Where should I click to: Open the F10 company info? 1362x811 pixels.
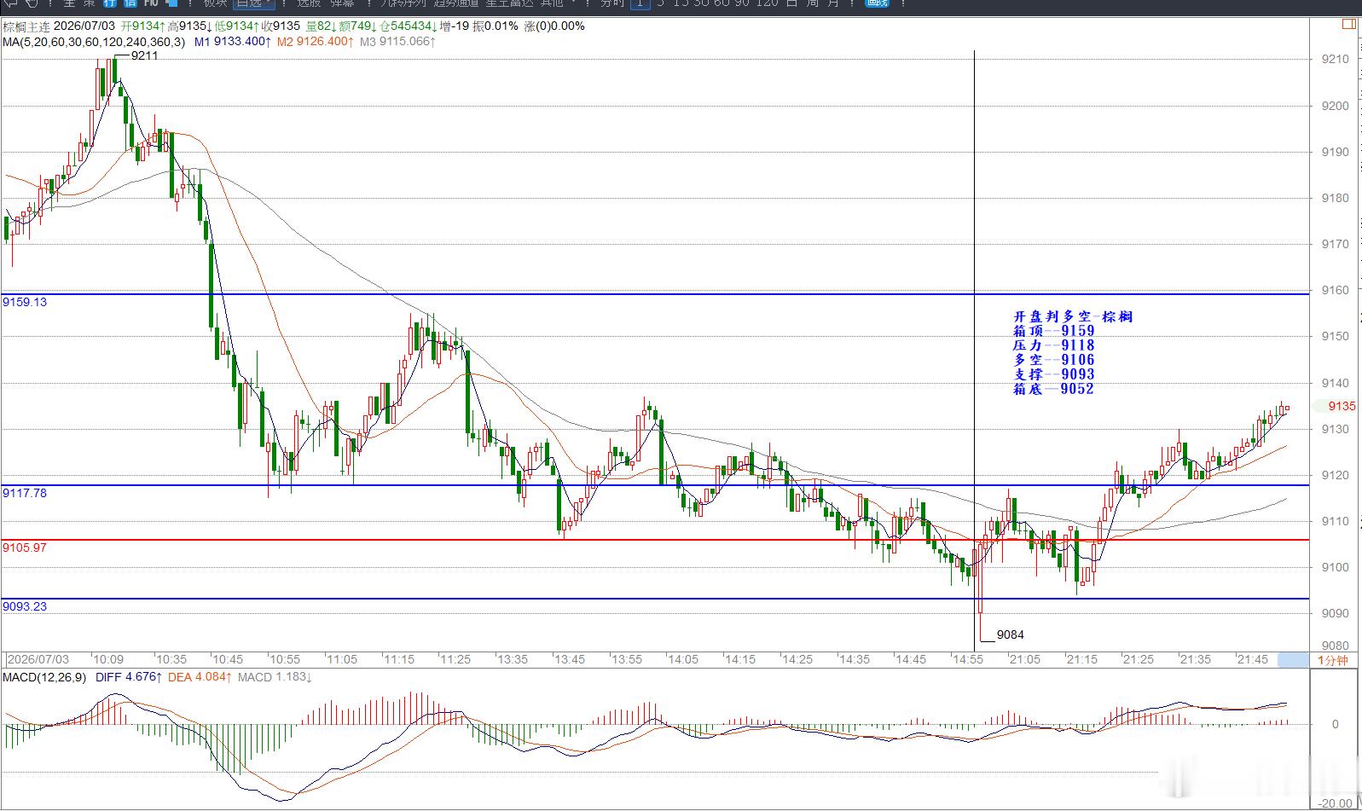tap(151, 3)
